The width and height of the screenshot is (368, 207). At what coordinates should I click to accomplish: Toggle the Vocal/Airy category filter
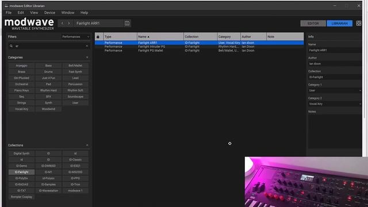[x=22, y=109]
